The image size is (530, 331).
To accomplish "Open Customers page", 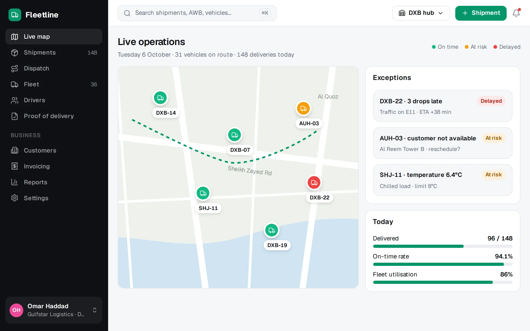I will click(x=54, y=150).
